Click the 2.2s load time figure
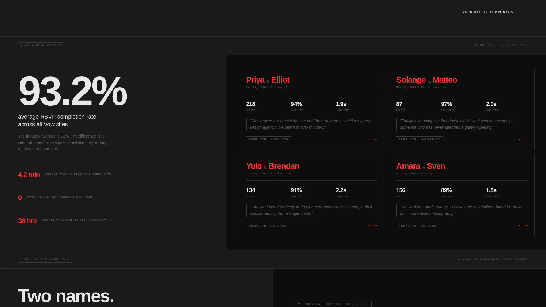This screenshot has width=546, height=307. click(x=341, y=190)
